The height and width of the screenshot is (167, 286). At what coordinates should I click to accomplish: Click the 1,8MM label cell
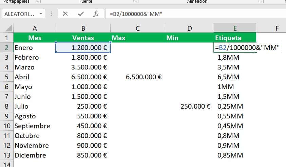point(235,57)
